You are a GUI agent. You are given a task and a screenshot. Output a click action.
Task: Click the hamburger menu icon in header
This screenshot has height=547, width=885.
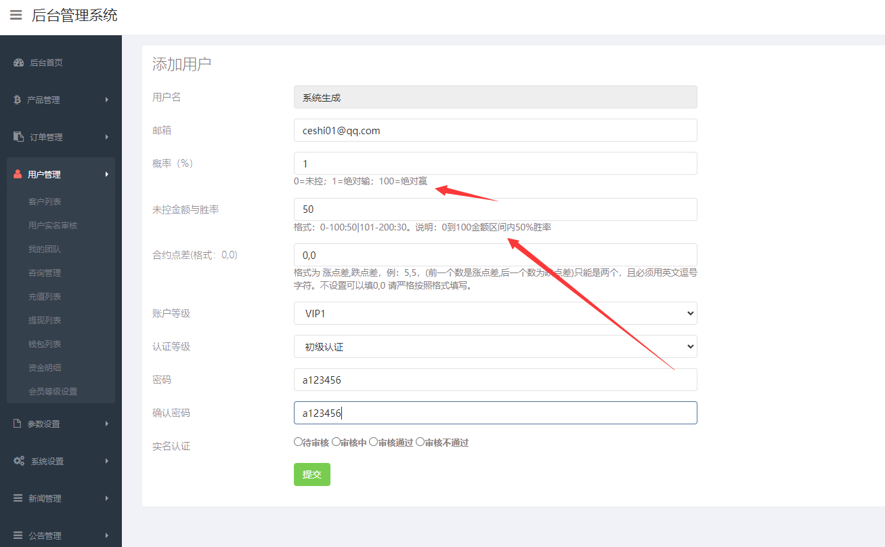(x=16, y=15)
